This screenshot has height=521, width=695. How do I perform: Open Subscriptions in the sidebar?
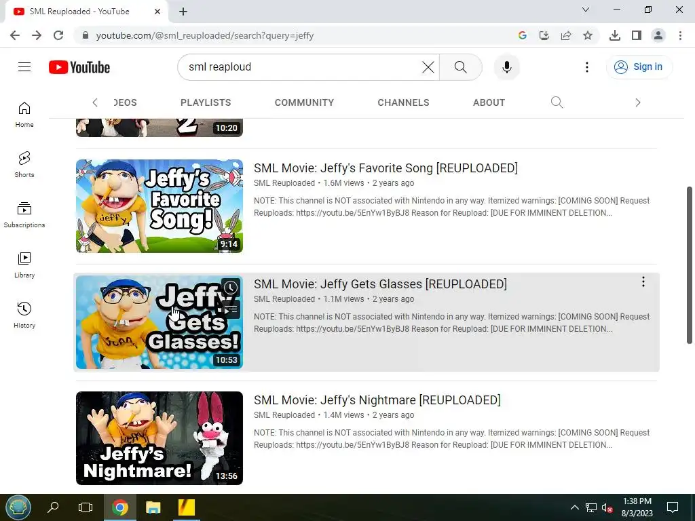tap(24, 215)
